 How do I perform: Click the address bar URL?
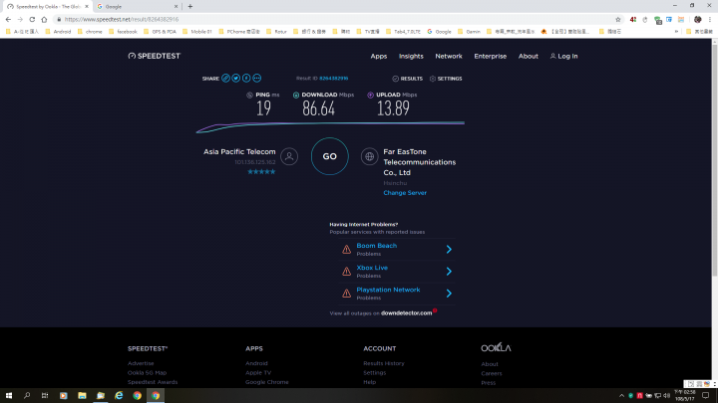point(122,19)
